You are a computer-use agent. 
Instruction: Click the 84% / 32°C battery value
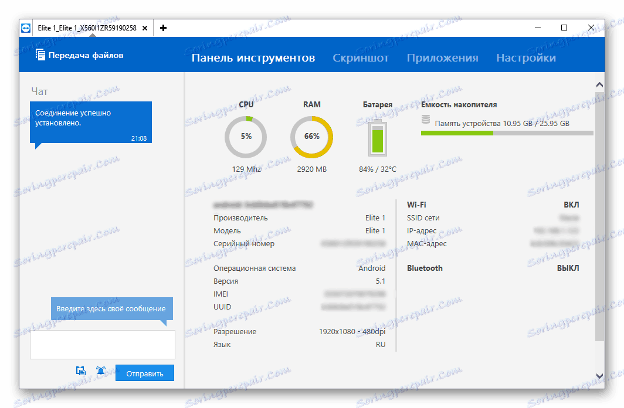pyautogui.click(x=378, y=169)
